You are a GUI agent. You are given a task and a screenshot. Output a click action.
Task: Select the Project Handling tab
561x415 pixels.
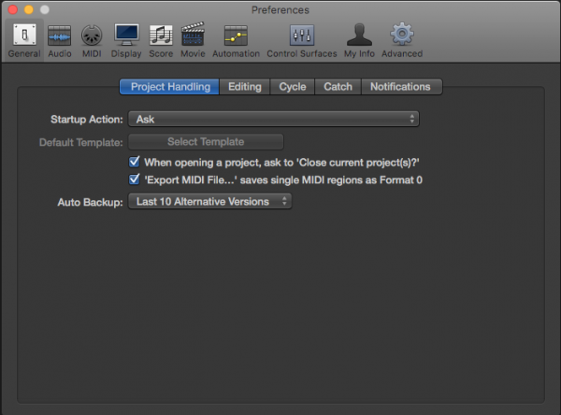169,87
